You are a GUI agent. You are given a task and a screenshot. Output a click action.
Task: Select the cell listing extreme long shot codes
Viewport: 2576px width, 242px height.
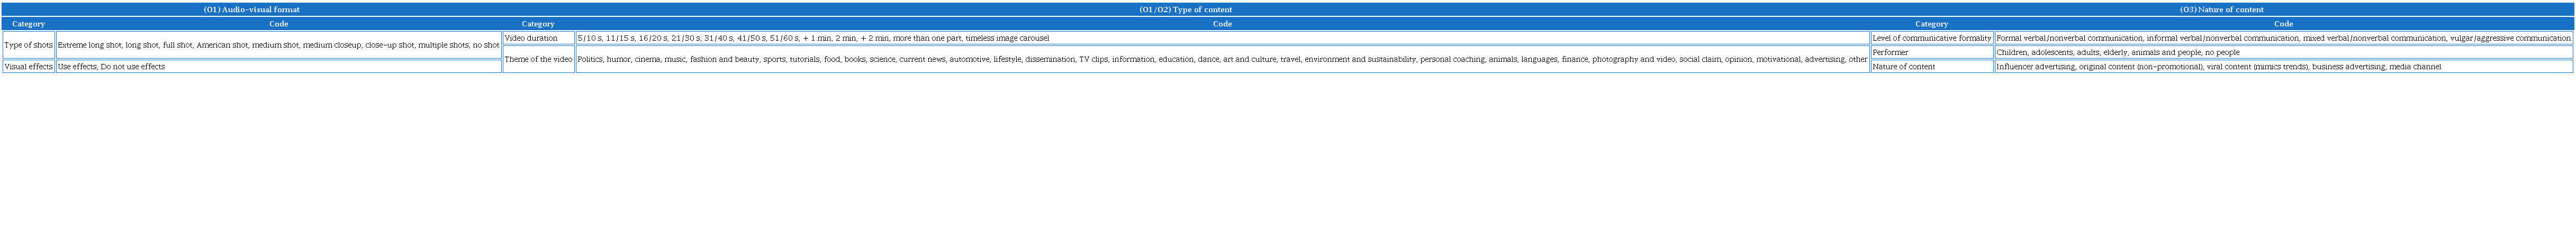[278, 45]
